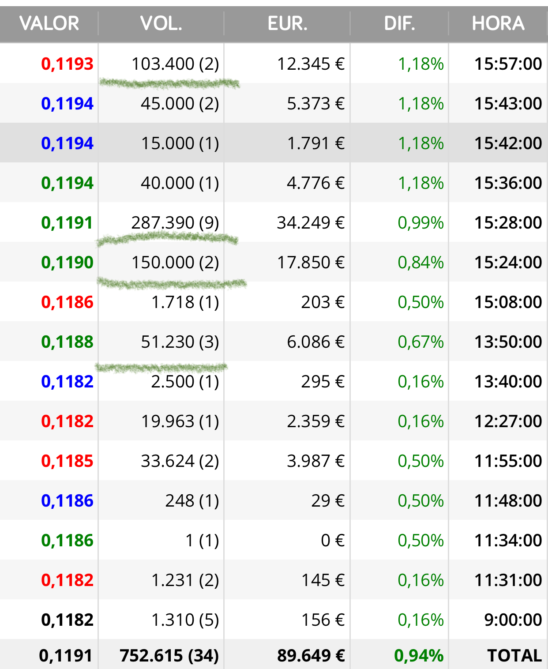Click the highlighted 15.000 (1) volume row
The image size is (548, 669).
274,143
